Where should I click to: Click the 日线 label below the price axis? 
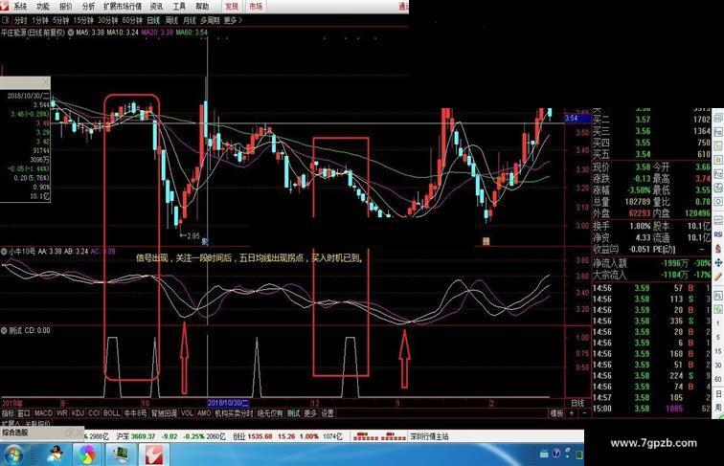[x=577, y=403]
